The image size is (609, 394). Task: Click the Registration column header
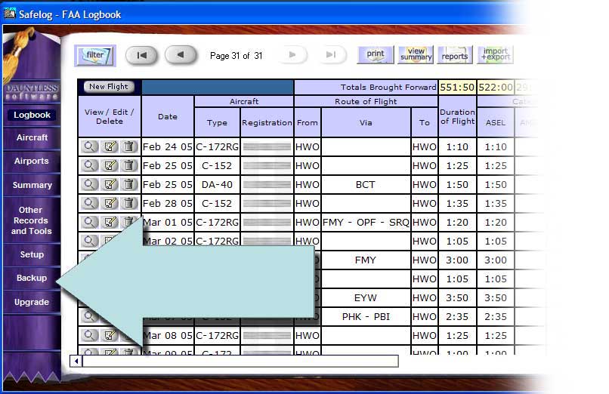pos(267,122)
